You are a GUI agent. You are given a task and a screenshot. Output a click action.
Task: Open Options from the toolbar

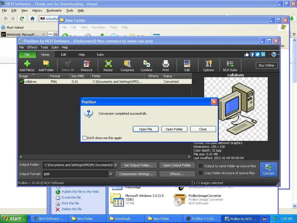point(209,66)
